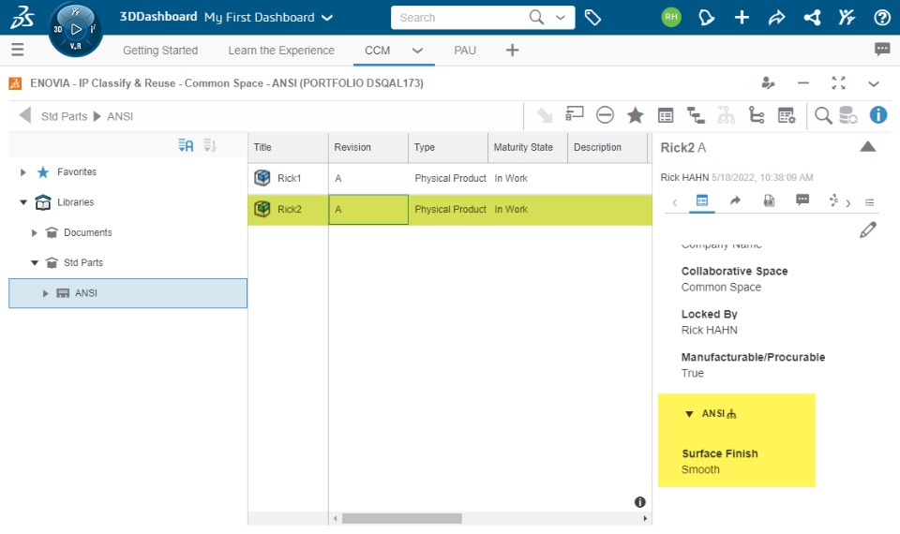Switch to the Getting Started tab
The image size is (900, 534).
coord(160,51)
